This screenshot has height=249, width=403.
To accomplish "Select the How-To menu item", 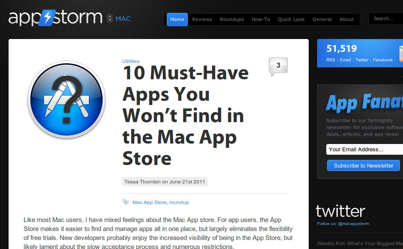I will 261,19.
